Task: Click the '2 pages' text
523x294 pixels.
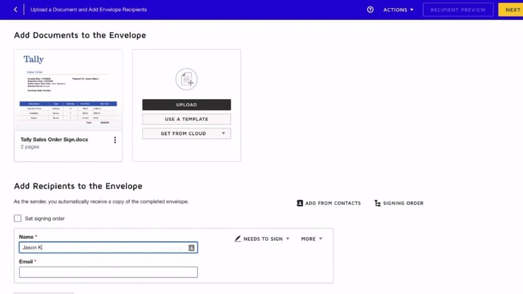Action: coord(29,146)
